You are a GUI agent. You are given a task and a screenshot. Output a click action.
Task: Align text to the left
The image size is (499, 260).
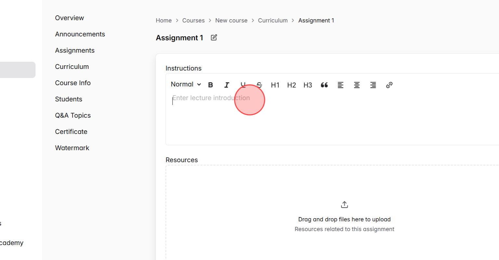point(340,85)
